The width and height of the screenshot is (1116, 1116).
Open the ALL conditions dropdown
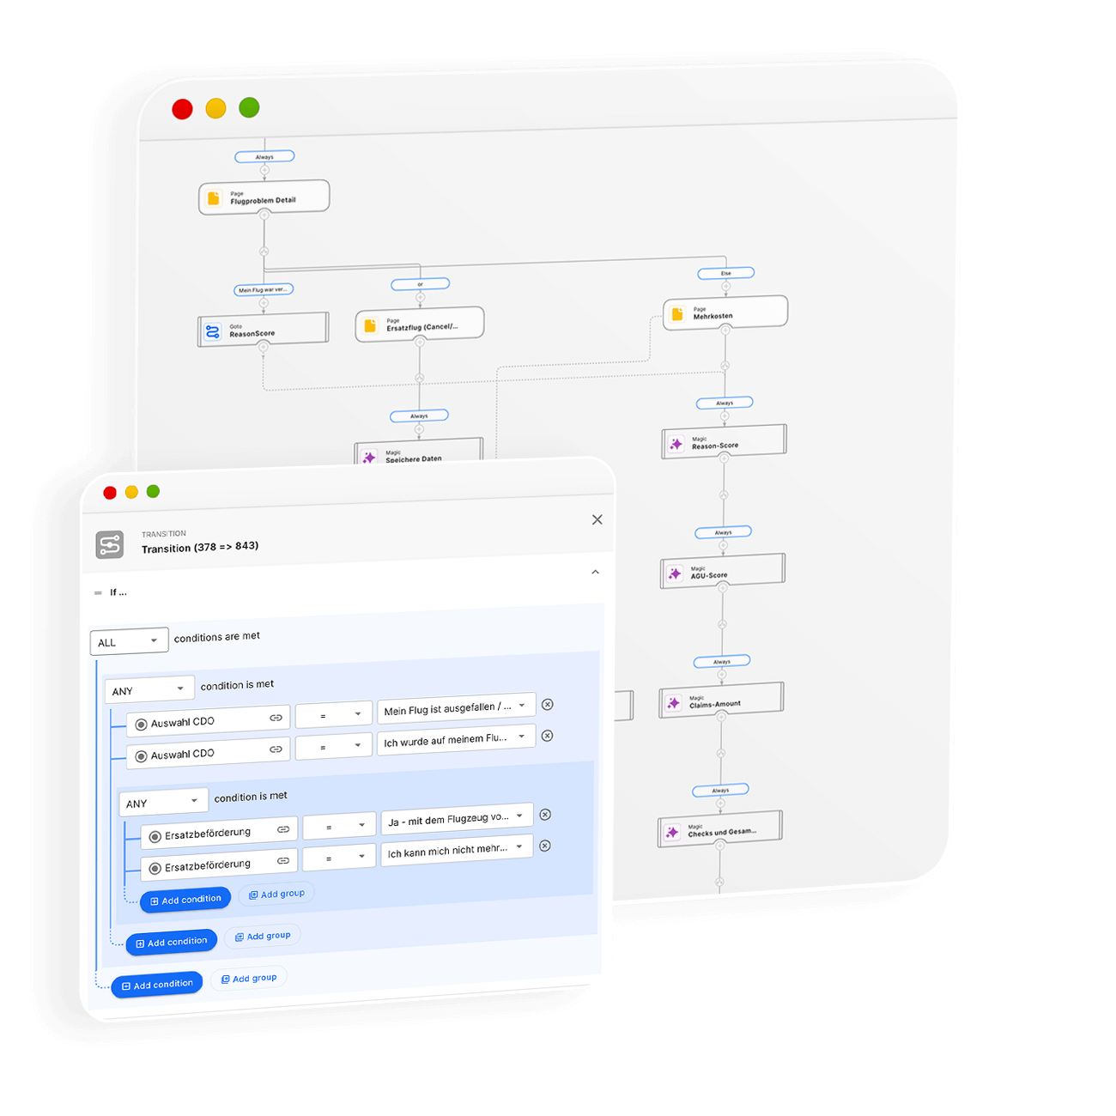click(129, 641)
